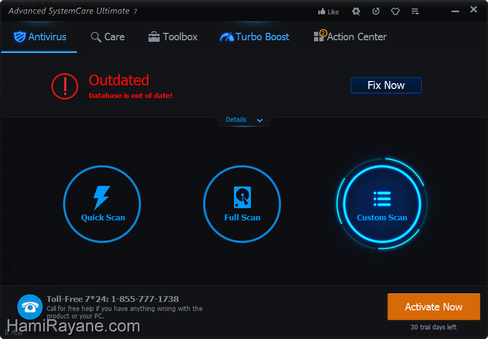
Task: Launch the Custom Scan
Action: (382, 204)
